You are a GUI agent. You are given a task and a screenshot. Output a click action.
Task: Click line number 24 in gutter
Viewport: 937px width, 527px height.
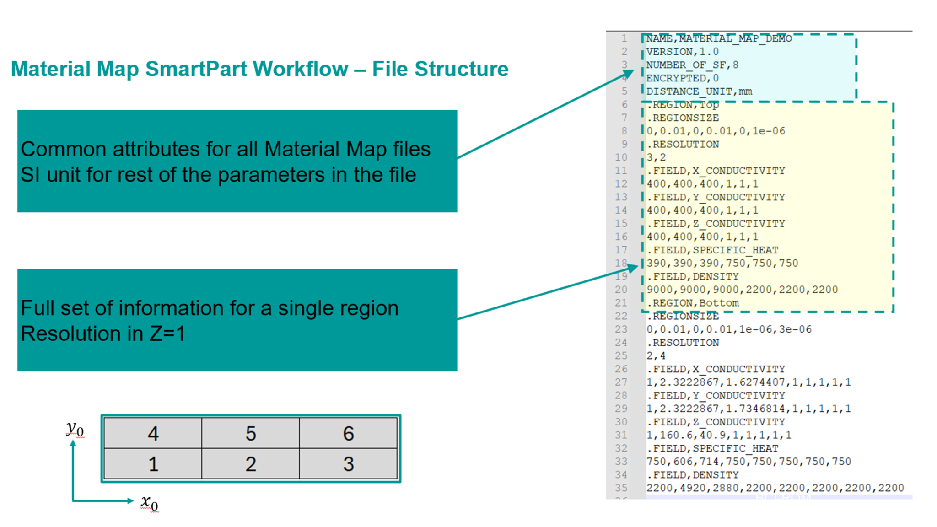click(x=621, y=343)
